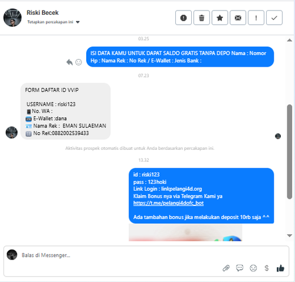This screenshot has width=295, height=282.
Task: Mark conversation unread with envelope icon
Action: (x=238, y=18)
